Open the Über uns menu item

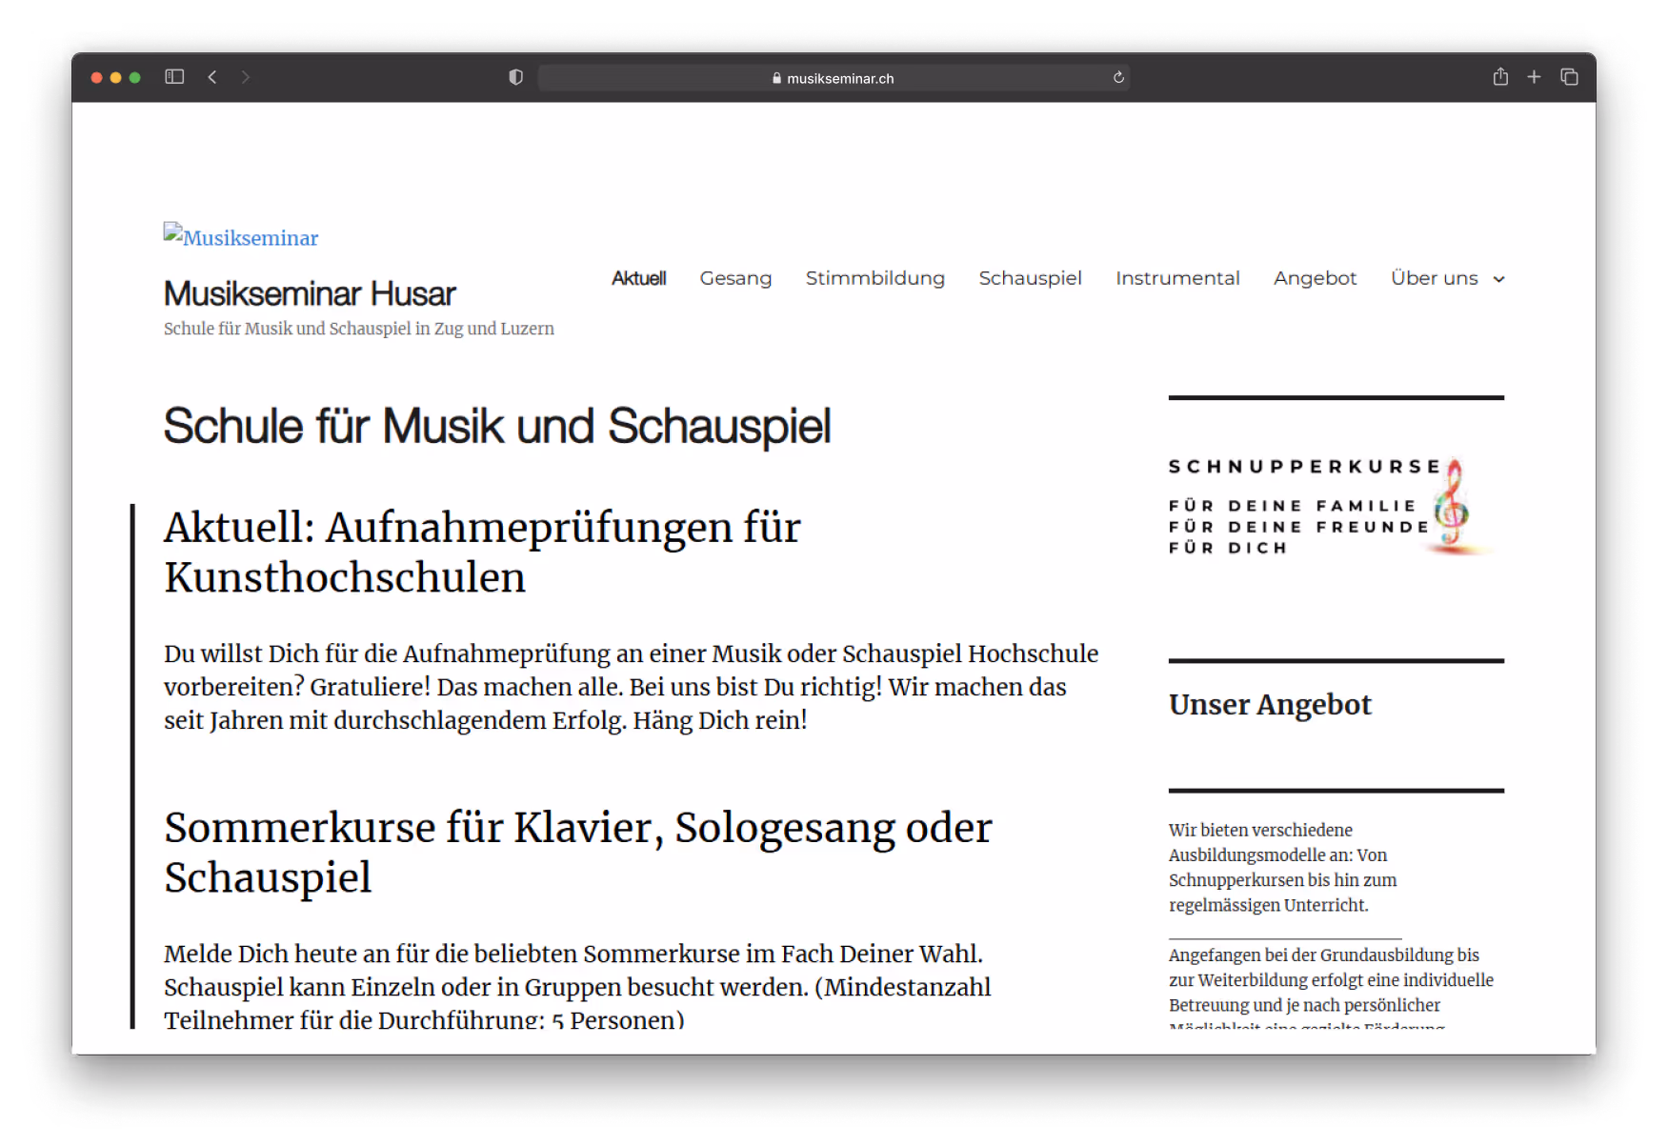pyautogui.click(x=1434, y=278)
